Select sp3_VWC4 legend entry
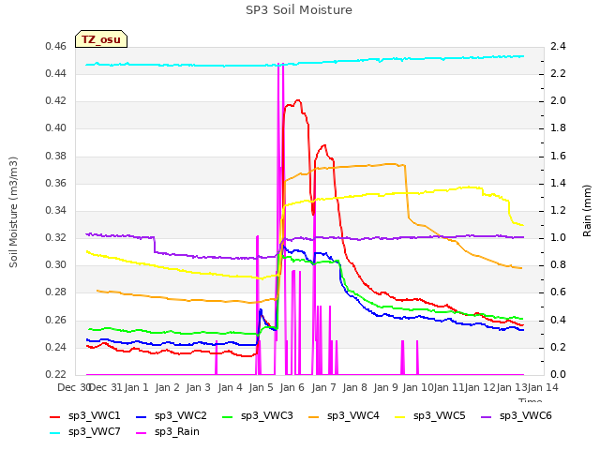Image resolution: width=600 pixels, height=450 pixels. tap(344, 416)
